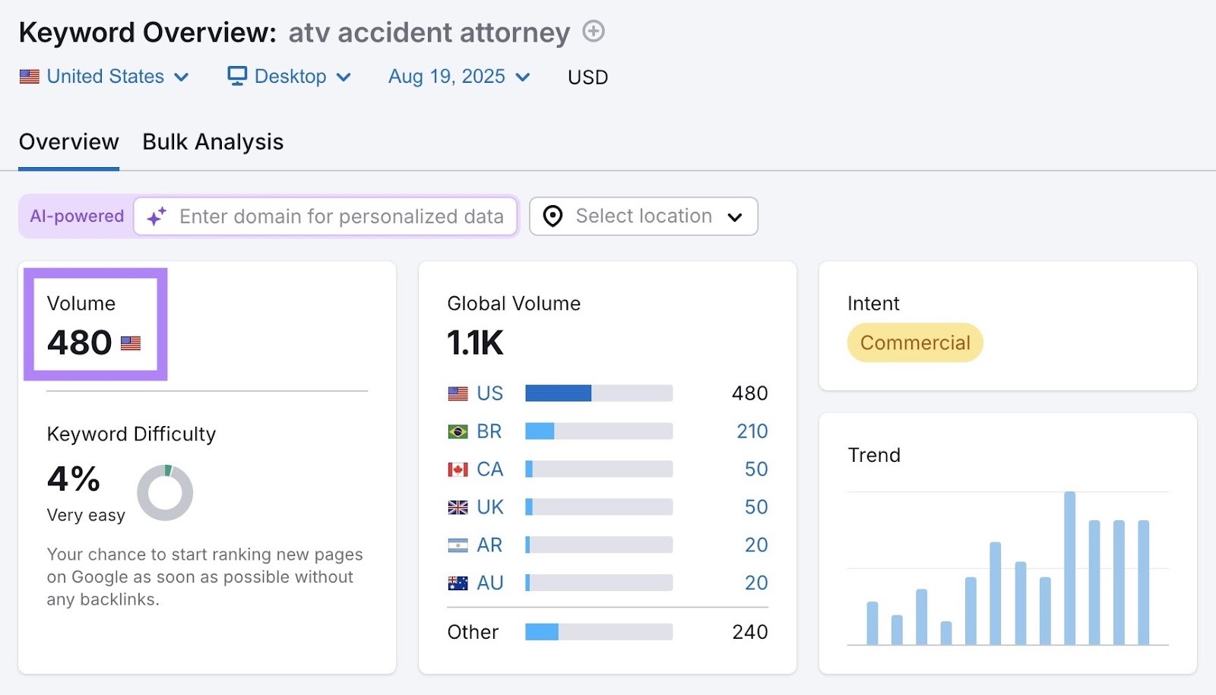Click the Brazil flag in the Global Volume list
The width and height of the screenshot is (1216, 695).
pyautogui.click(x=457, y=431)
